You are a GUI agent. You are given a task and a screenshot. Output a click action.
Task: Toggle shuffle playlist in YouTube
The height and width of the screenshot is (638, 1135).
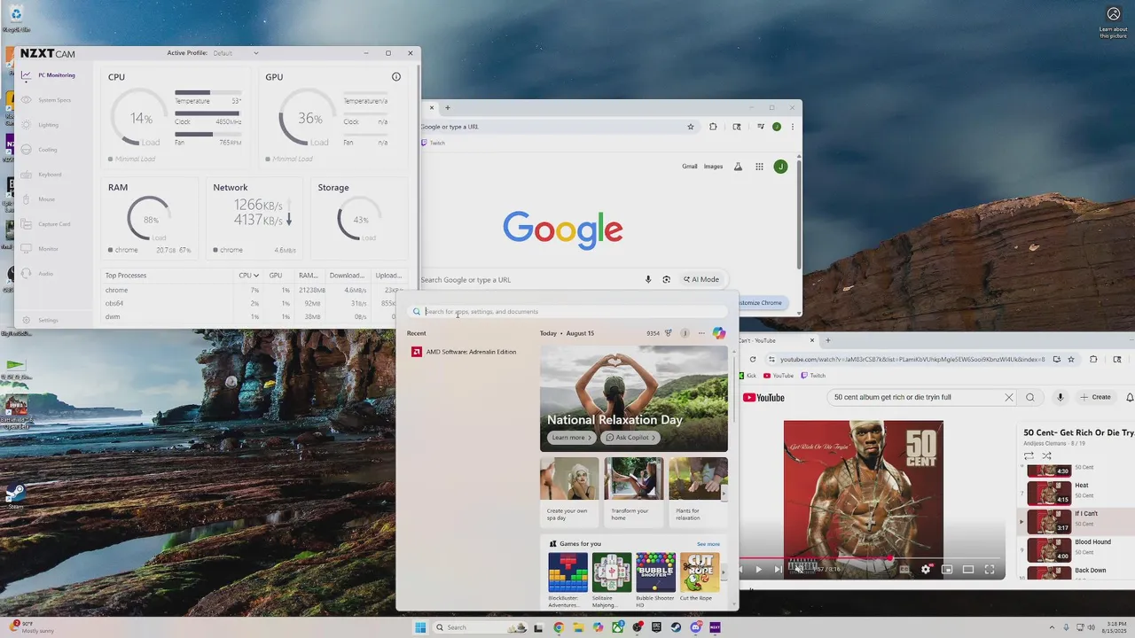click(x=1046, y=455)
